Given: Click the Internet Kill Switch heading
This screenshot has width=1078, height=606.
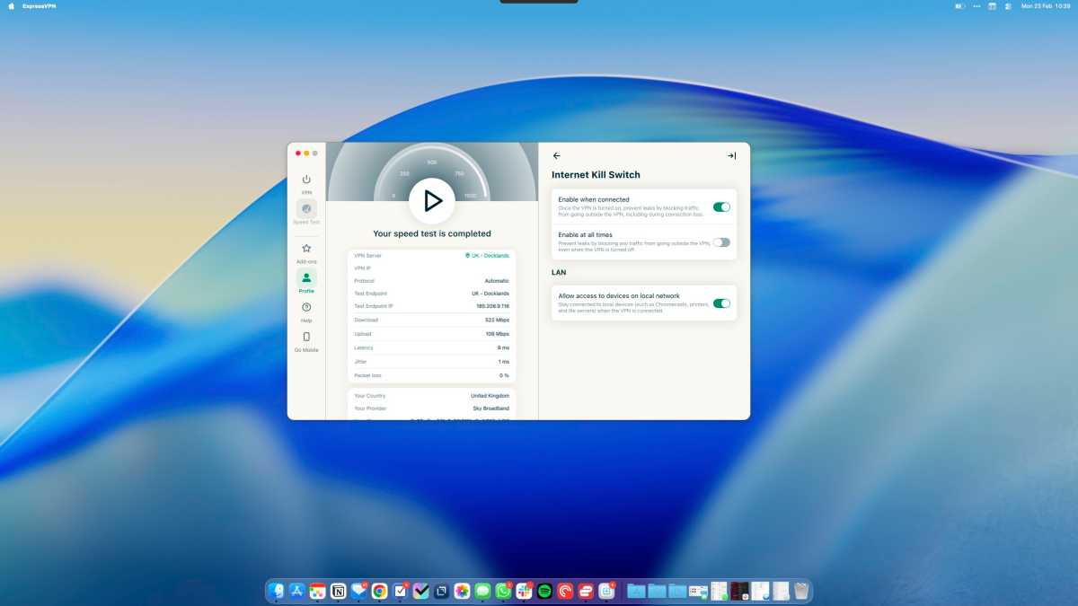Looking at the screenshot, I should point(596,175).
